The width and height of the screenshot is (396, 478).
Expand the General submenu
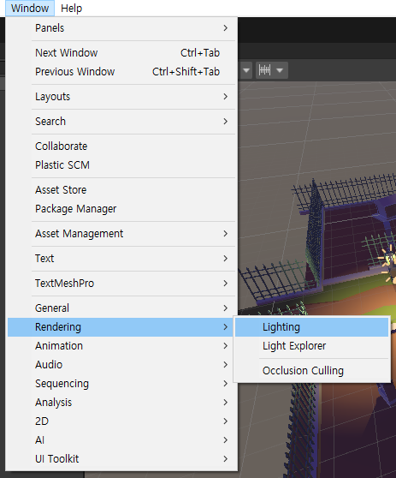point(121,308)
